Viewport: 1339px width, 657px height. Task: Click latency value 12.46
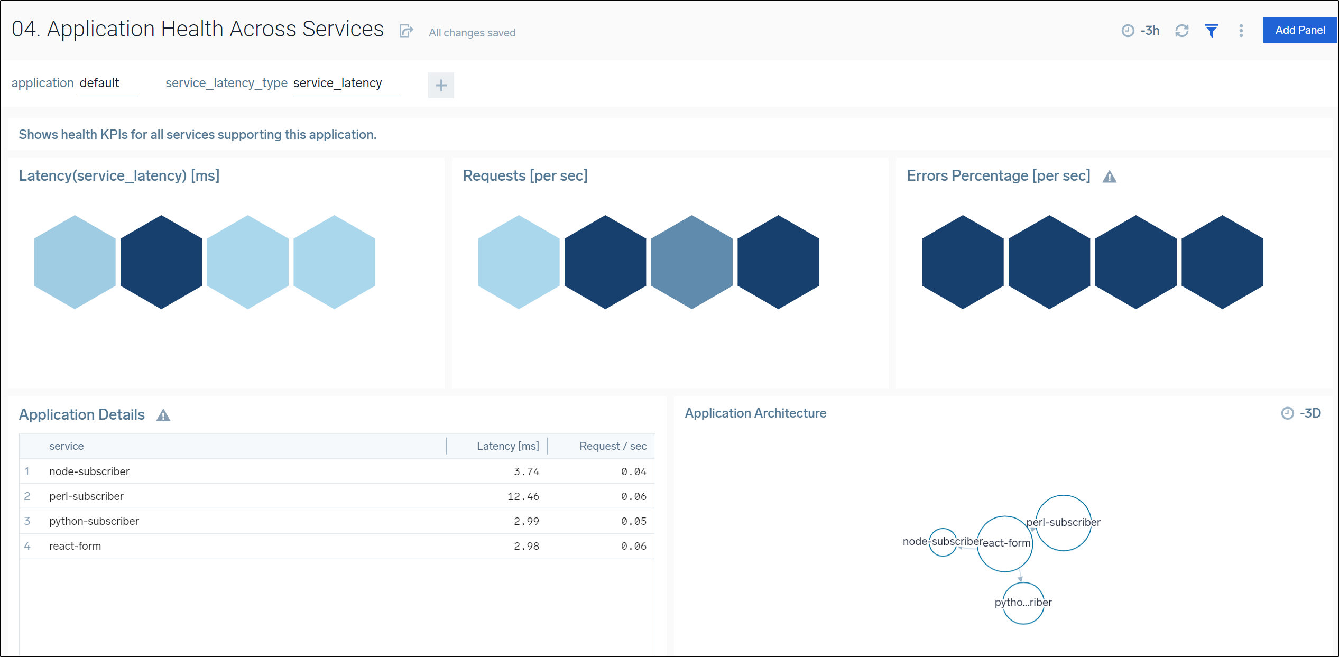tap(523, 497)
